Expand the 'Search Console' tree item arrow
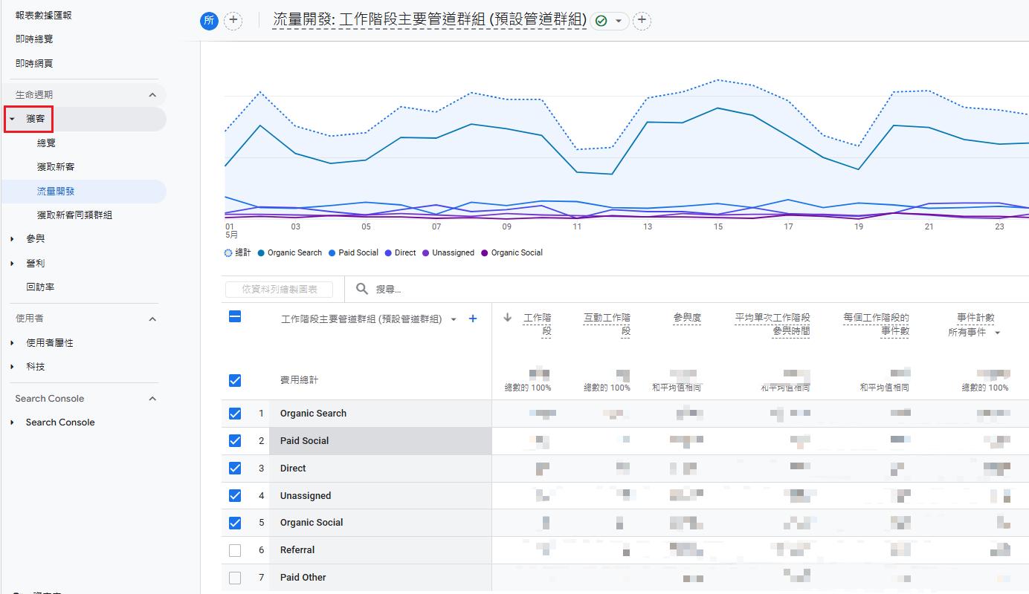Image resolution: width=1029 pixels, height=594 pixels. coord(12,422)
